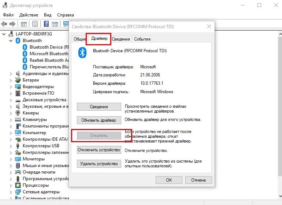Click the Встроенное ПО chip icon

point(18,93)
